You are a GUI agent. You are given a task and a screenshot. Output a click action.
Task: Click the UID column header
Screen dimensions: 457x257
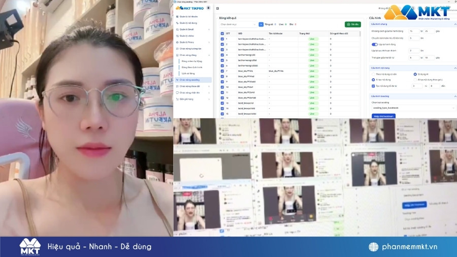240,34
